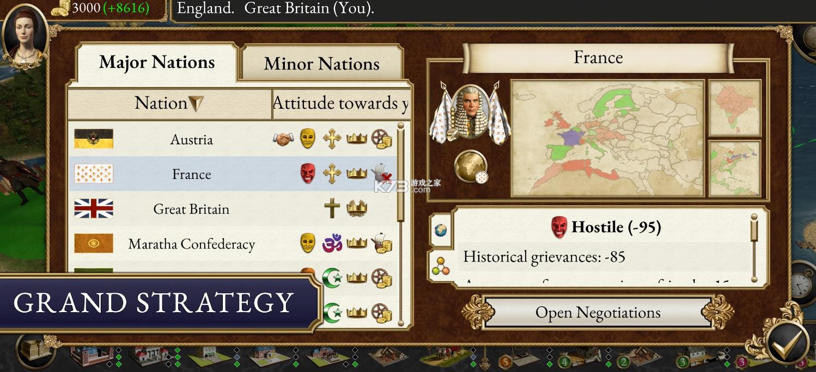This screenshot has width=816, height=372.
Task: Select the Major Nations tab
Action: 156,62
